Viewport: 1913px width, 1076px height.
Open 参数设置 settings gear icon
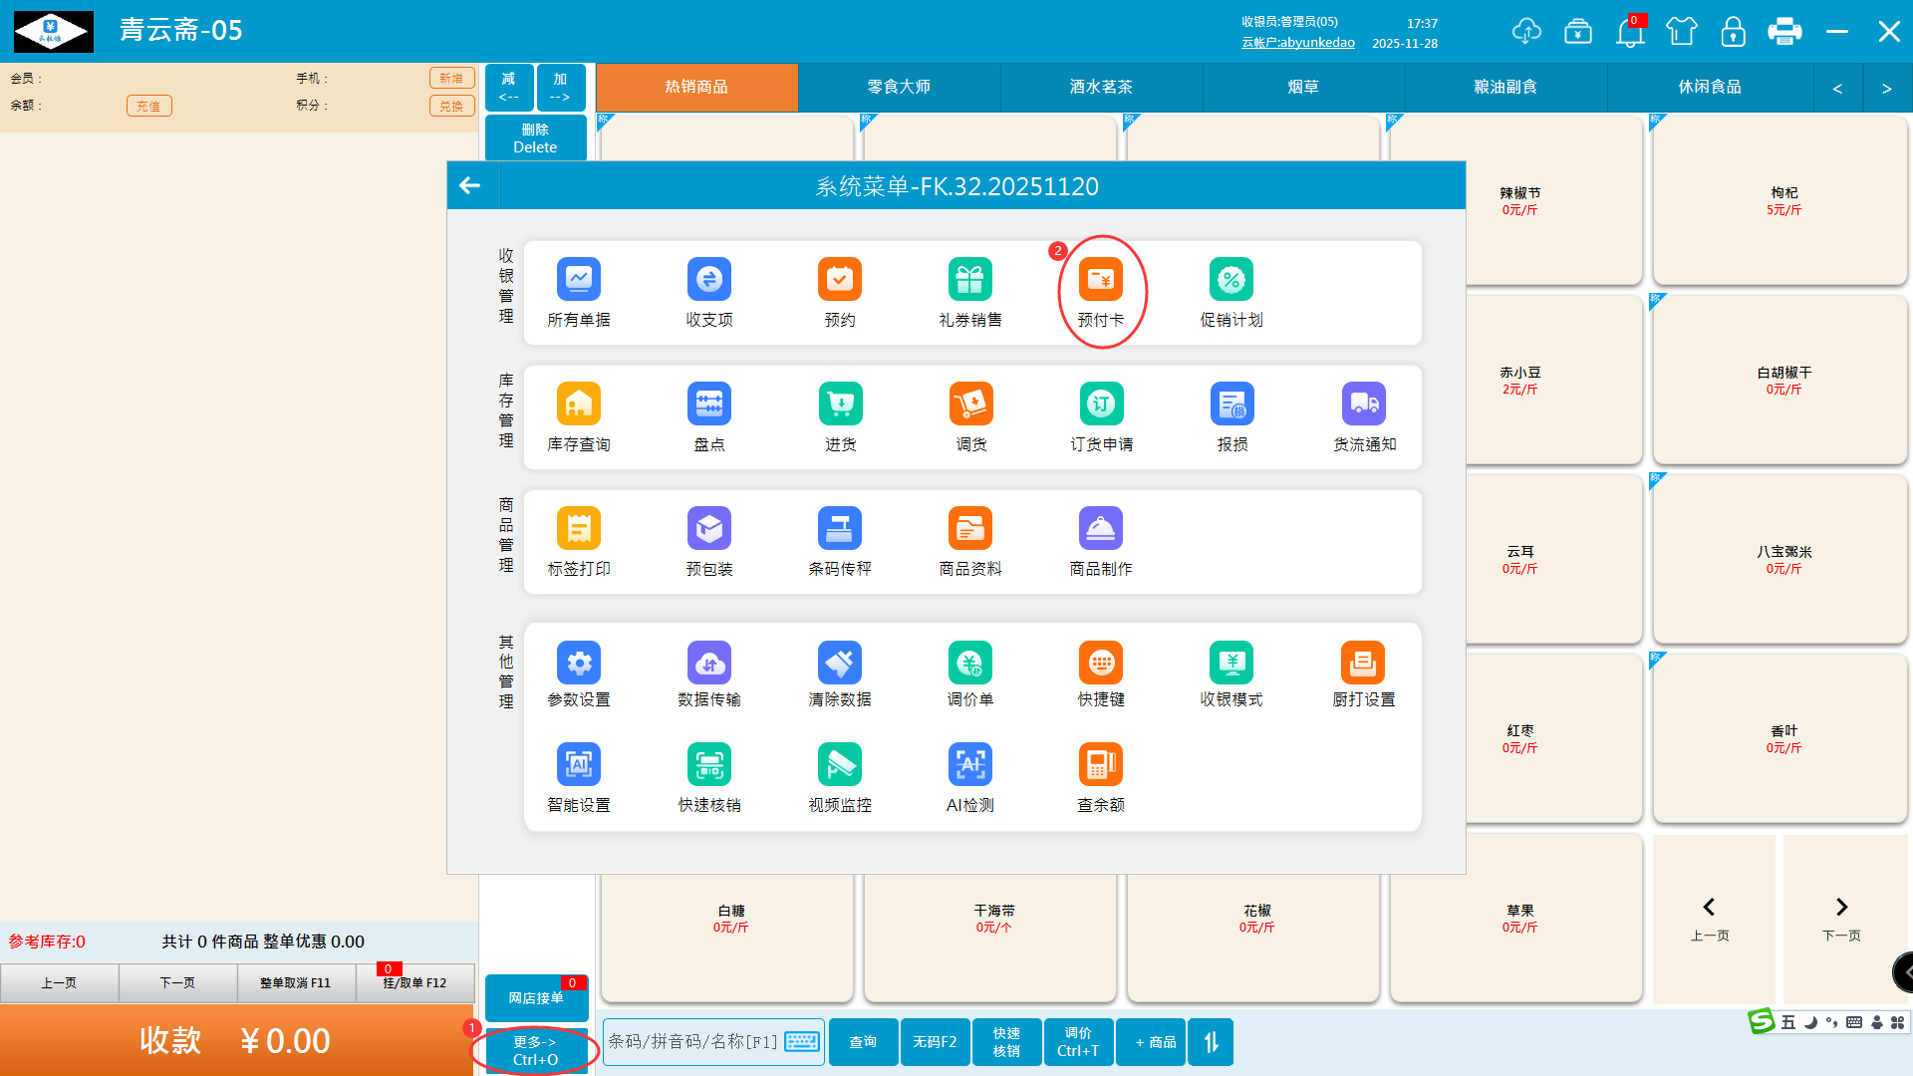click(578, 664)
